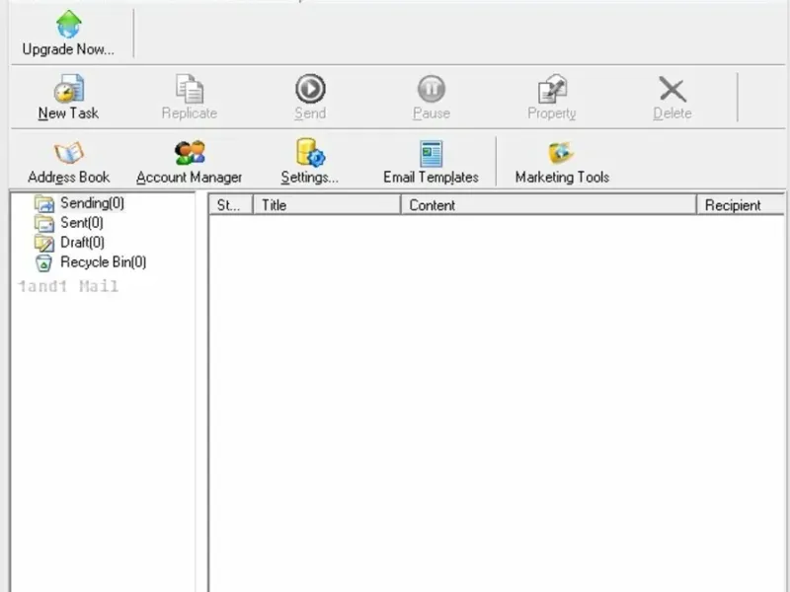The height and width of the screenshot is (592, 790).
Task: Sort by the Title column header
Action: coord(327,205)
